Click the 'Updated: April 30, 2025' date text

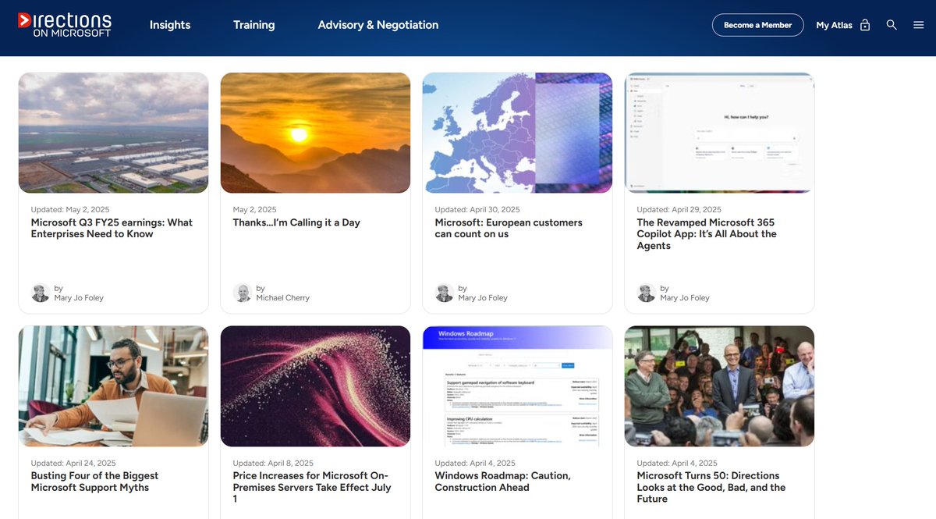[477, 210]
